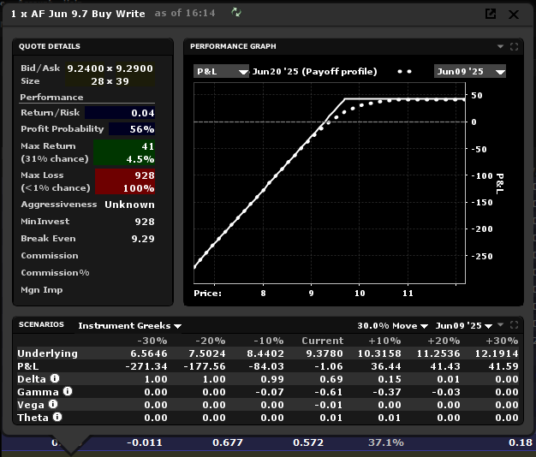536x457 pixels.
Task: Maximize the Performance Graph panel
Action: pyautogui.click(x=514, y=46)
